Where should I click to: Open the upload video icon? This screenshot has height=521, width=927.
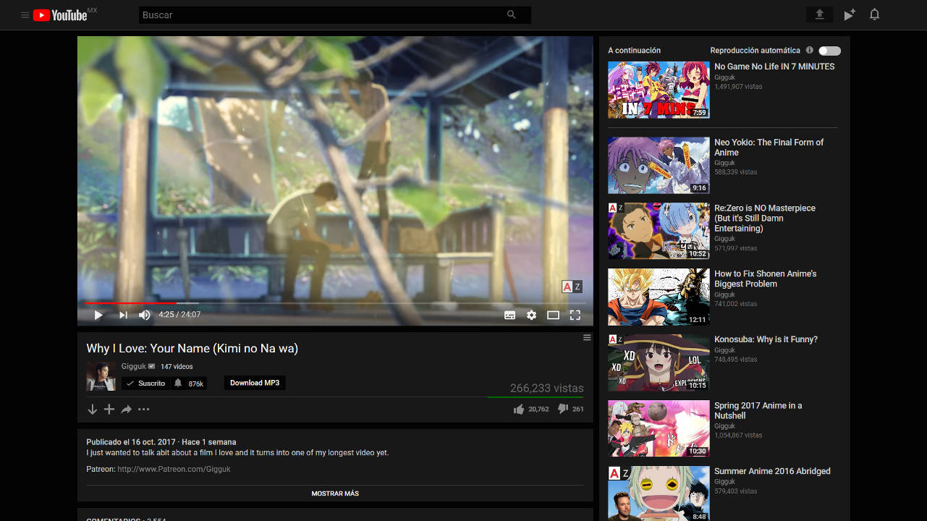[819, 14]
